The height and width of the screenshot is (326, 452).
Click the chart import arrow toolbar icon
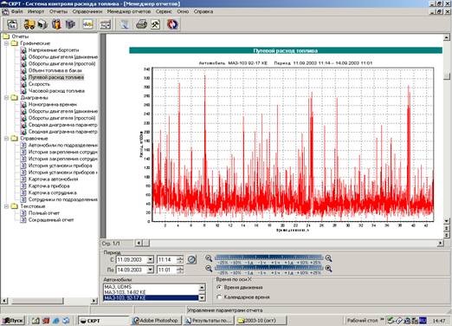[87, 24]
